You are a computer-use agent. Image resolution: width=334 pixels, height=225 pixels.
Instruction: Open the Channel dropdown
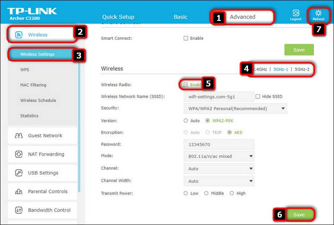click(x=219, y=169)
